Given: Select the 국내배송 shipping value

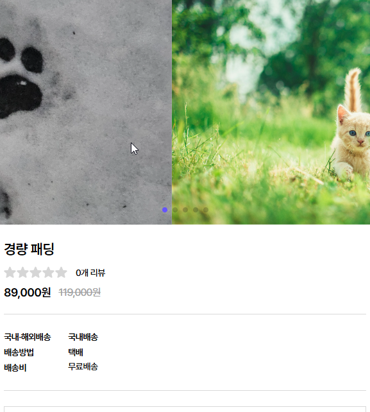Looking at the screenshot, I should tap(83, 337).
